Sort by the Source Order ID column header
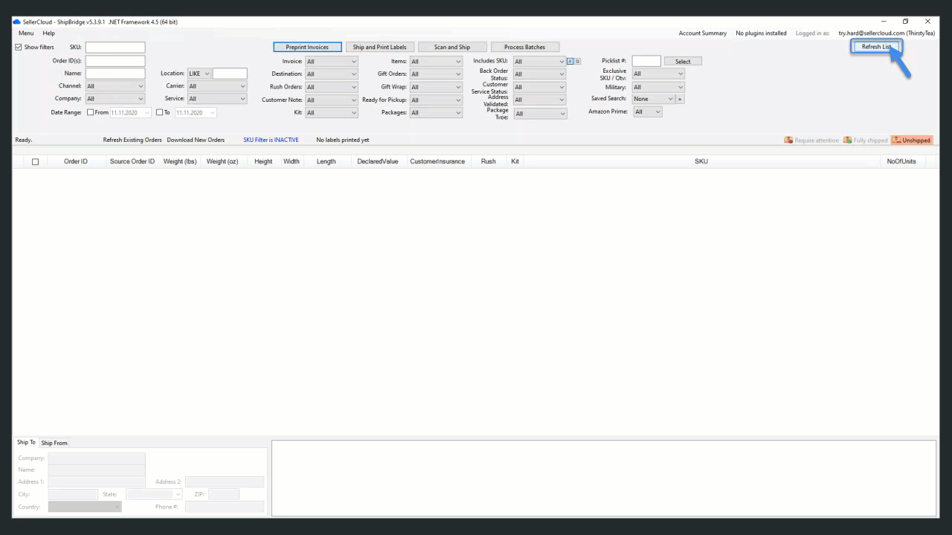The image size is (952, 535). tap(132, 161)
